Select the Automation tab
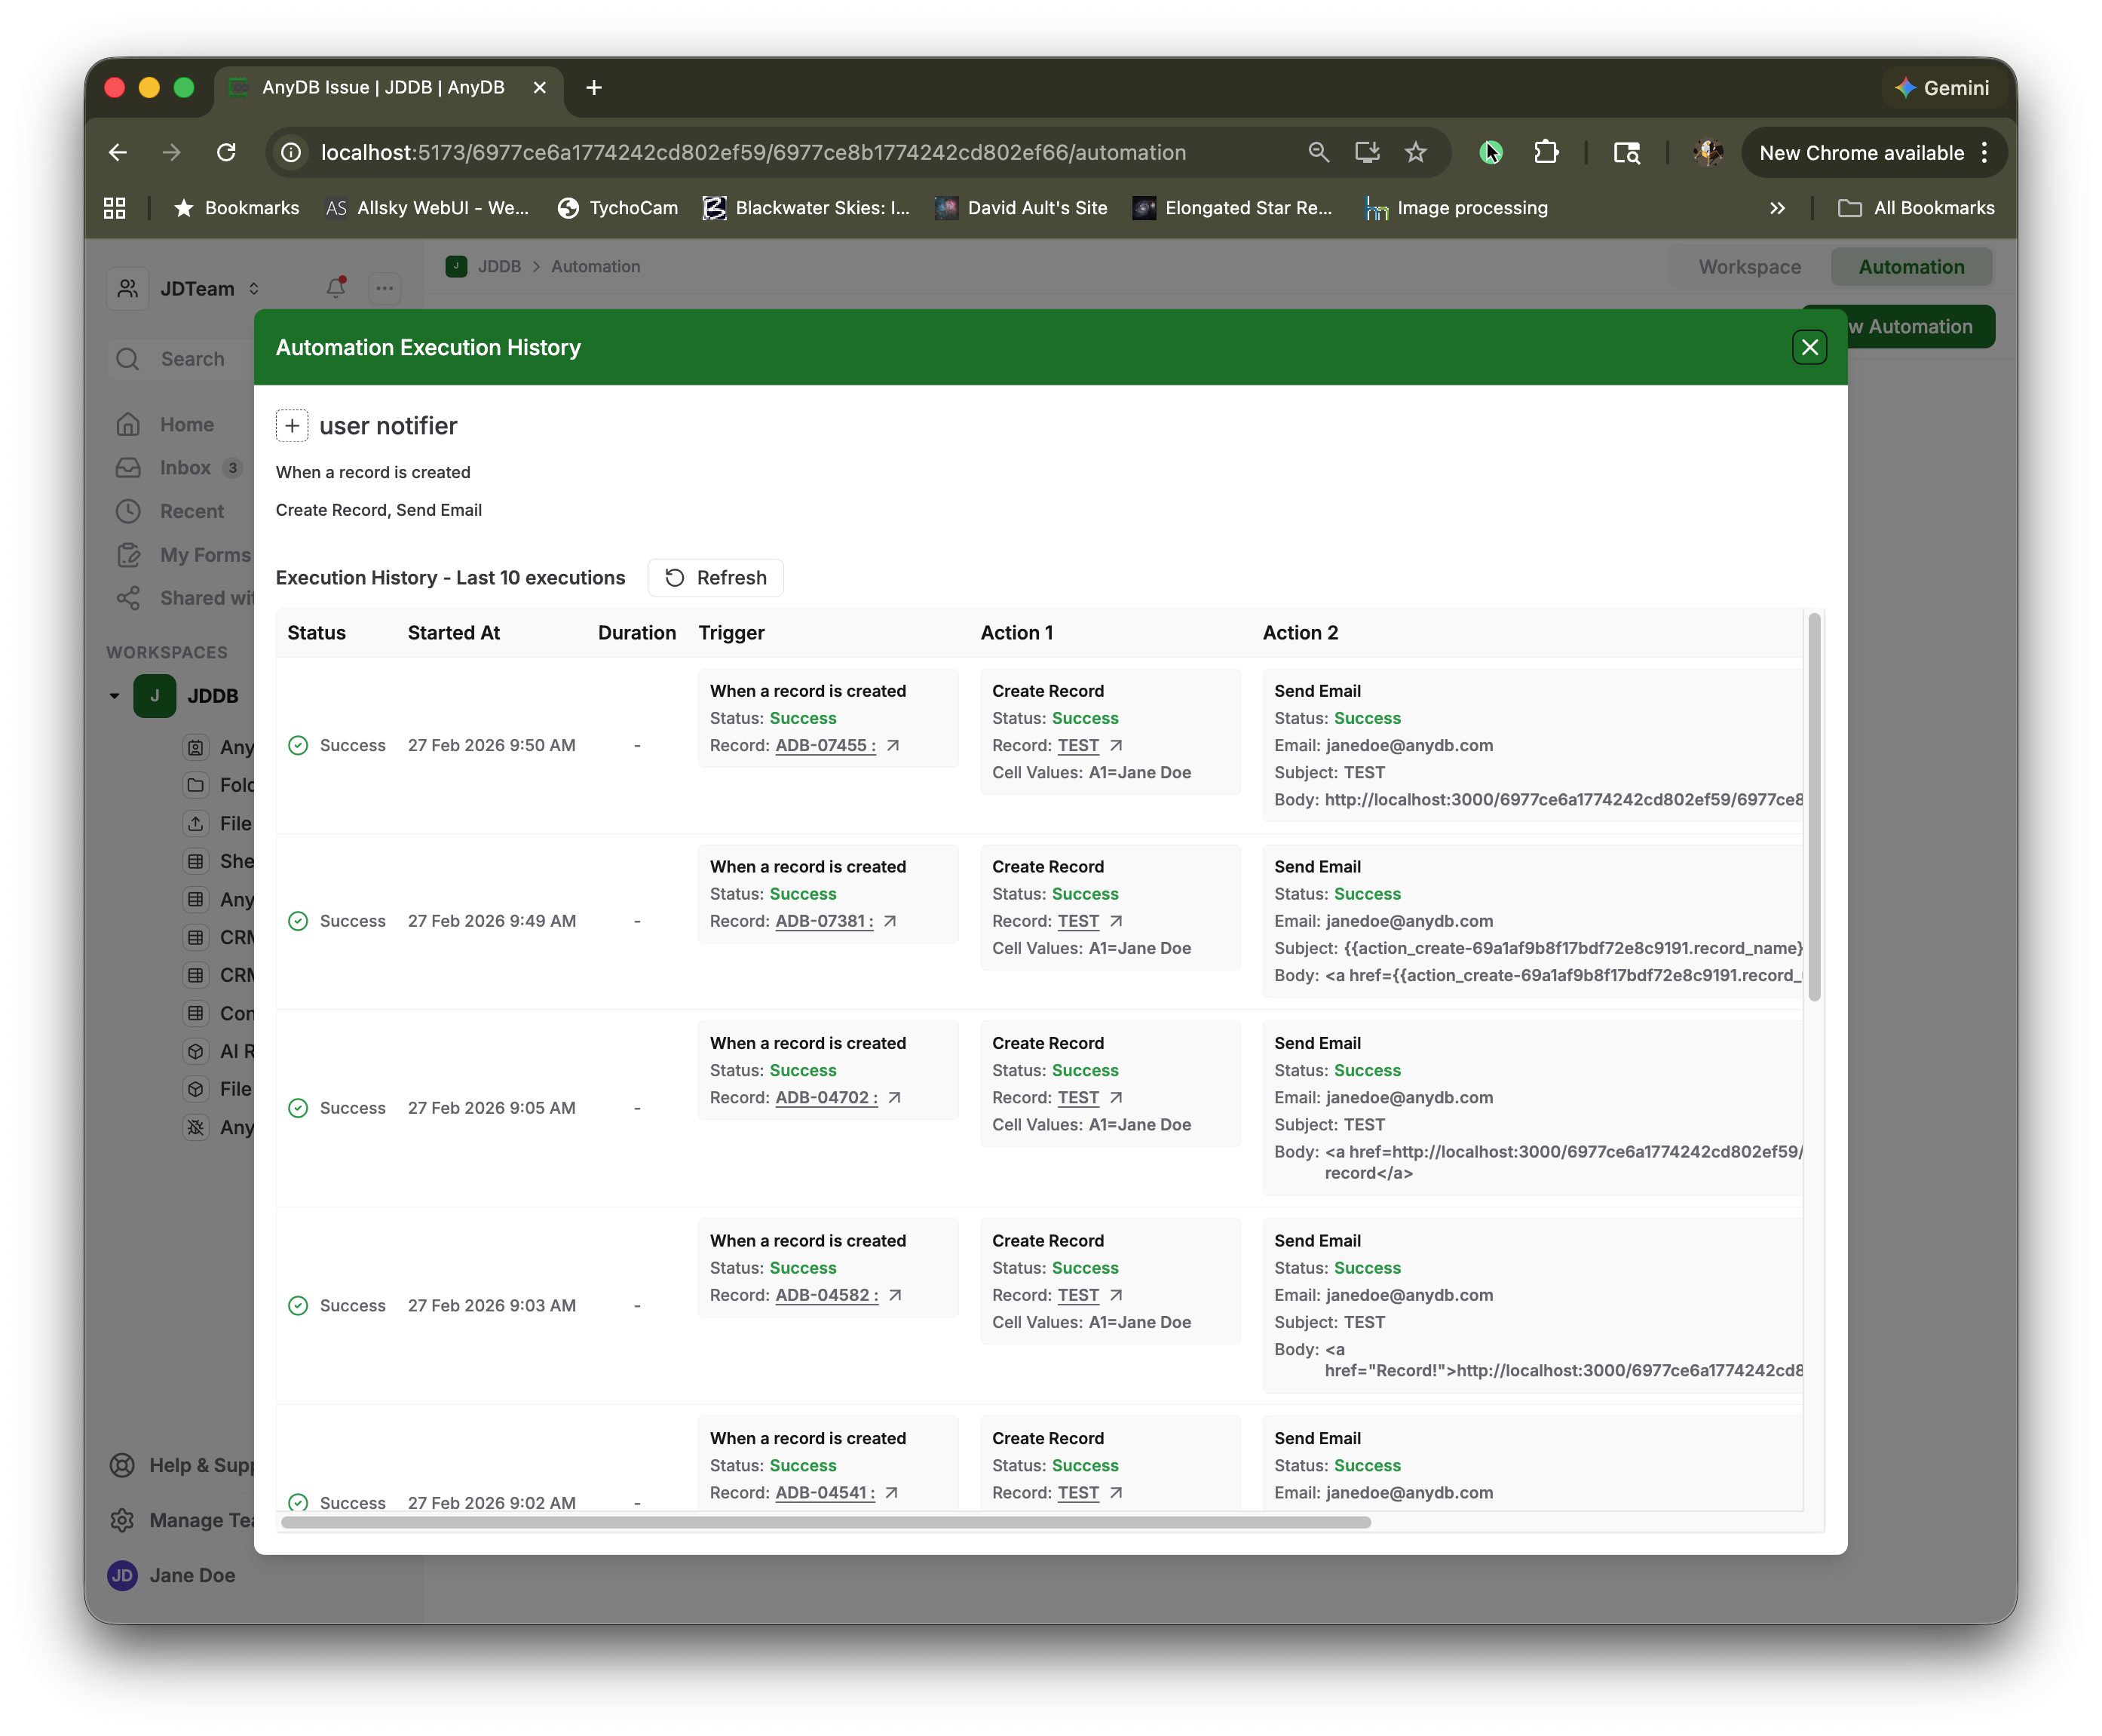 tap(1911, 267)
